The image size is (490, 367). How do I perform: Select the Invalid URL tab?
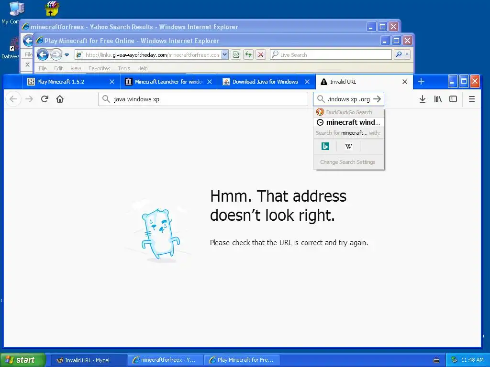(364, 82)
